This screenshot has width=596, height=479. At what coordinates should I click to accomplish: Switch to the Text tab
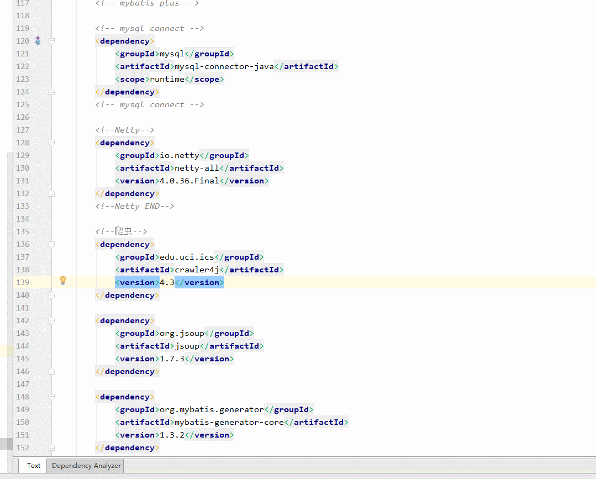[x=34, y=465]
